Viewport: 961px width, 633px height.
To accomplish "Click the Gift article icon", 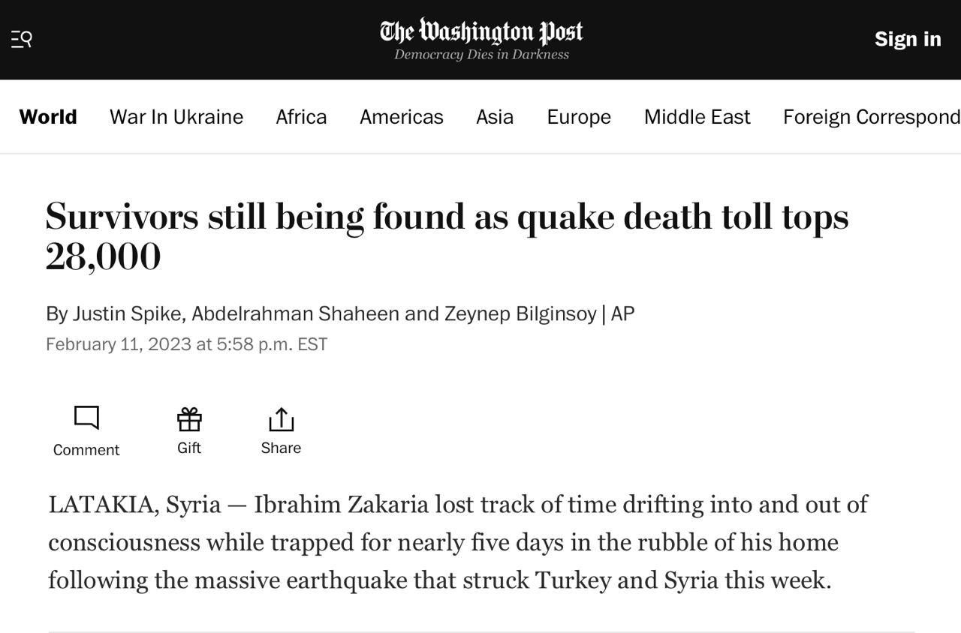I will pyautogui.click(x=189, y=419).
